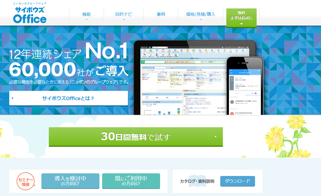Open 既にご利用中の方向け seminar button
This screenshot has width=321, height=196.
click(x=131, y=181)
